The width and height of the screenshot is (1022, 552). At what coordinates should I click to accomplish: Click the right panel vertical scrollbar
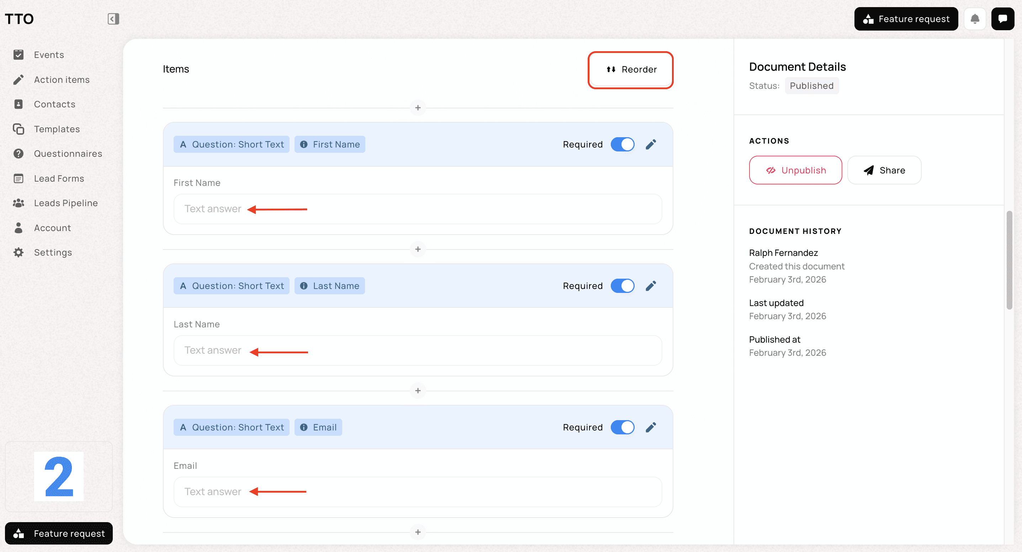click(1009, 260)
